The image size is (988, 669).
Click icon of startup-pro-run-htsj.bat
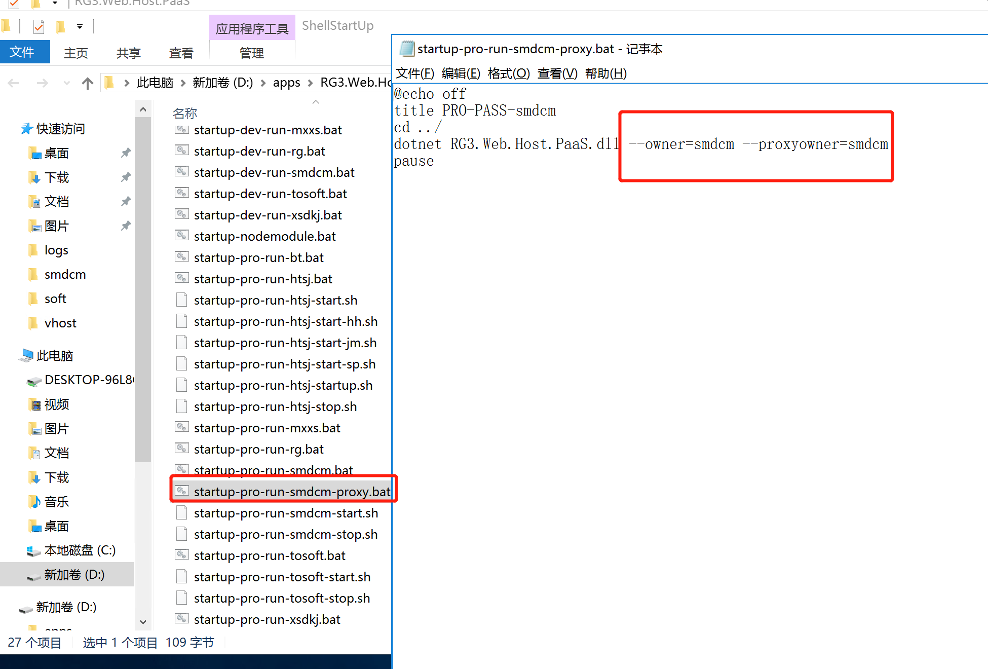181,278
